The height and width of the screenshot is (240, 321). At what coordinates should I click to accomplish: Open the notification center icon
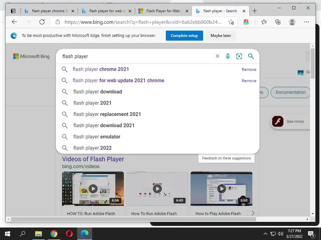pyautogui.click(x=311, y=234)
